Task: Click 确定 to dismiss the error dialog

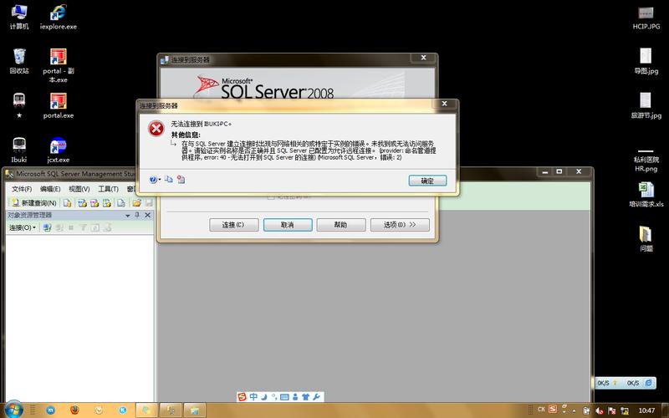Action: click(427, 181)
